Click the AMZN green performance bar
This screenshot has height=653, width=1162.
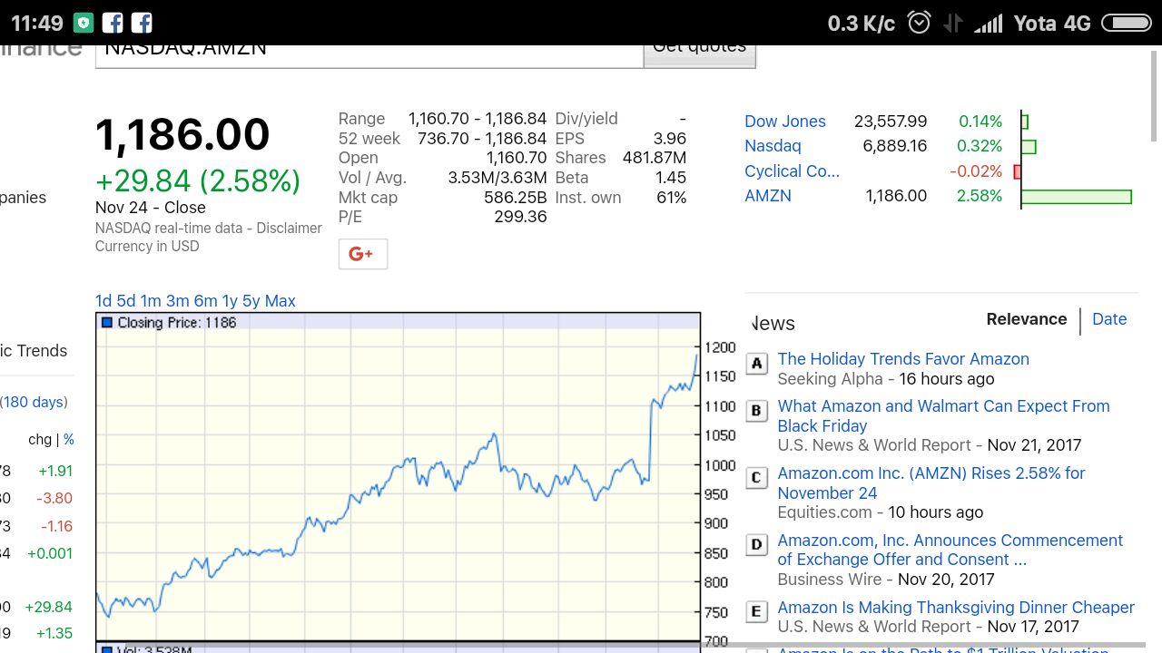[1077, 196]
